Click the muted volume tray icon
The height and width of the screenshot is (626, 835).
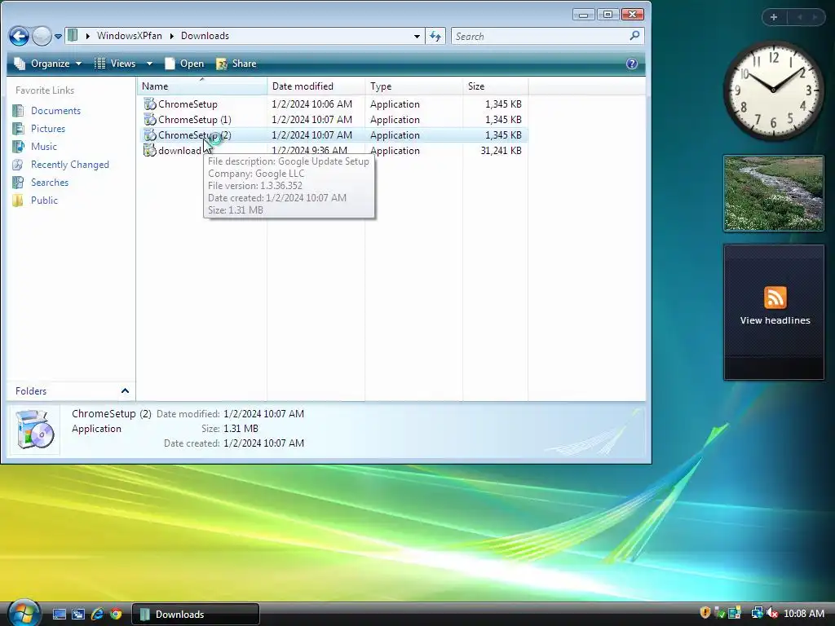771,613
